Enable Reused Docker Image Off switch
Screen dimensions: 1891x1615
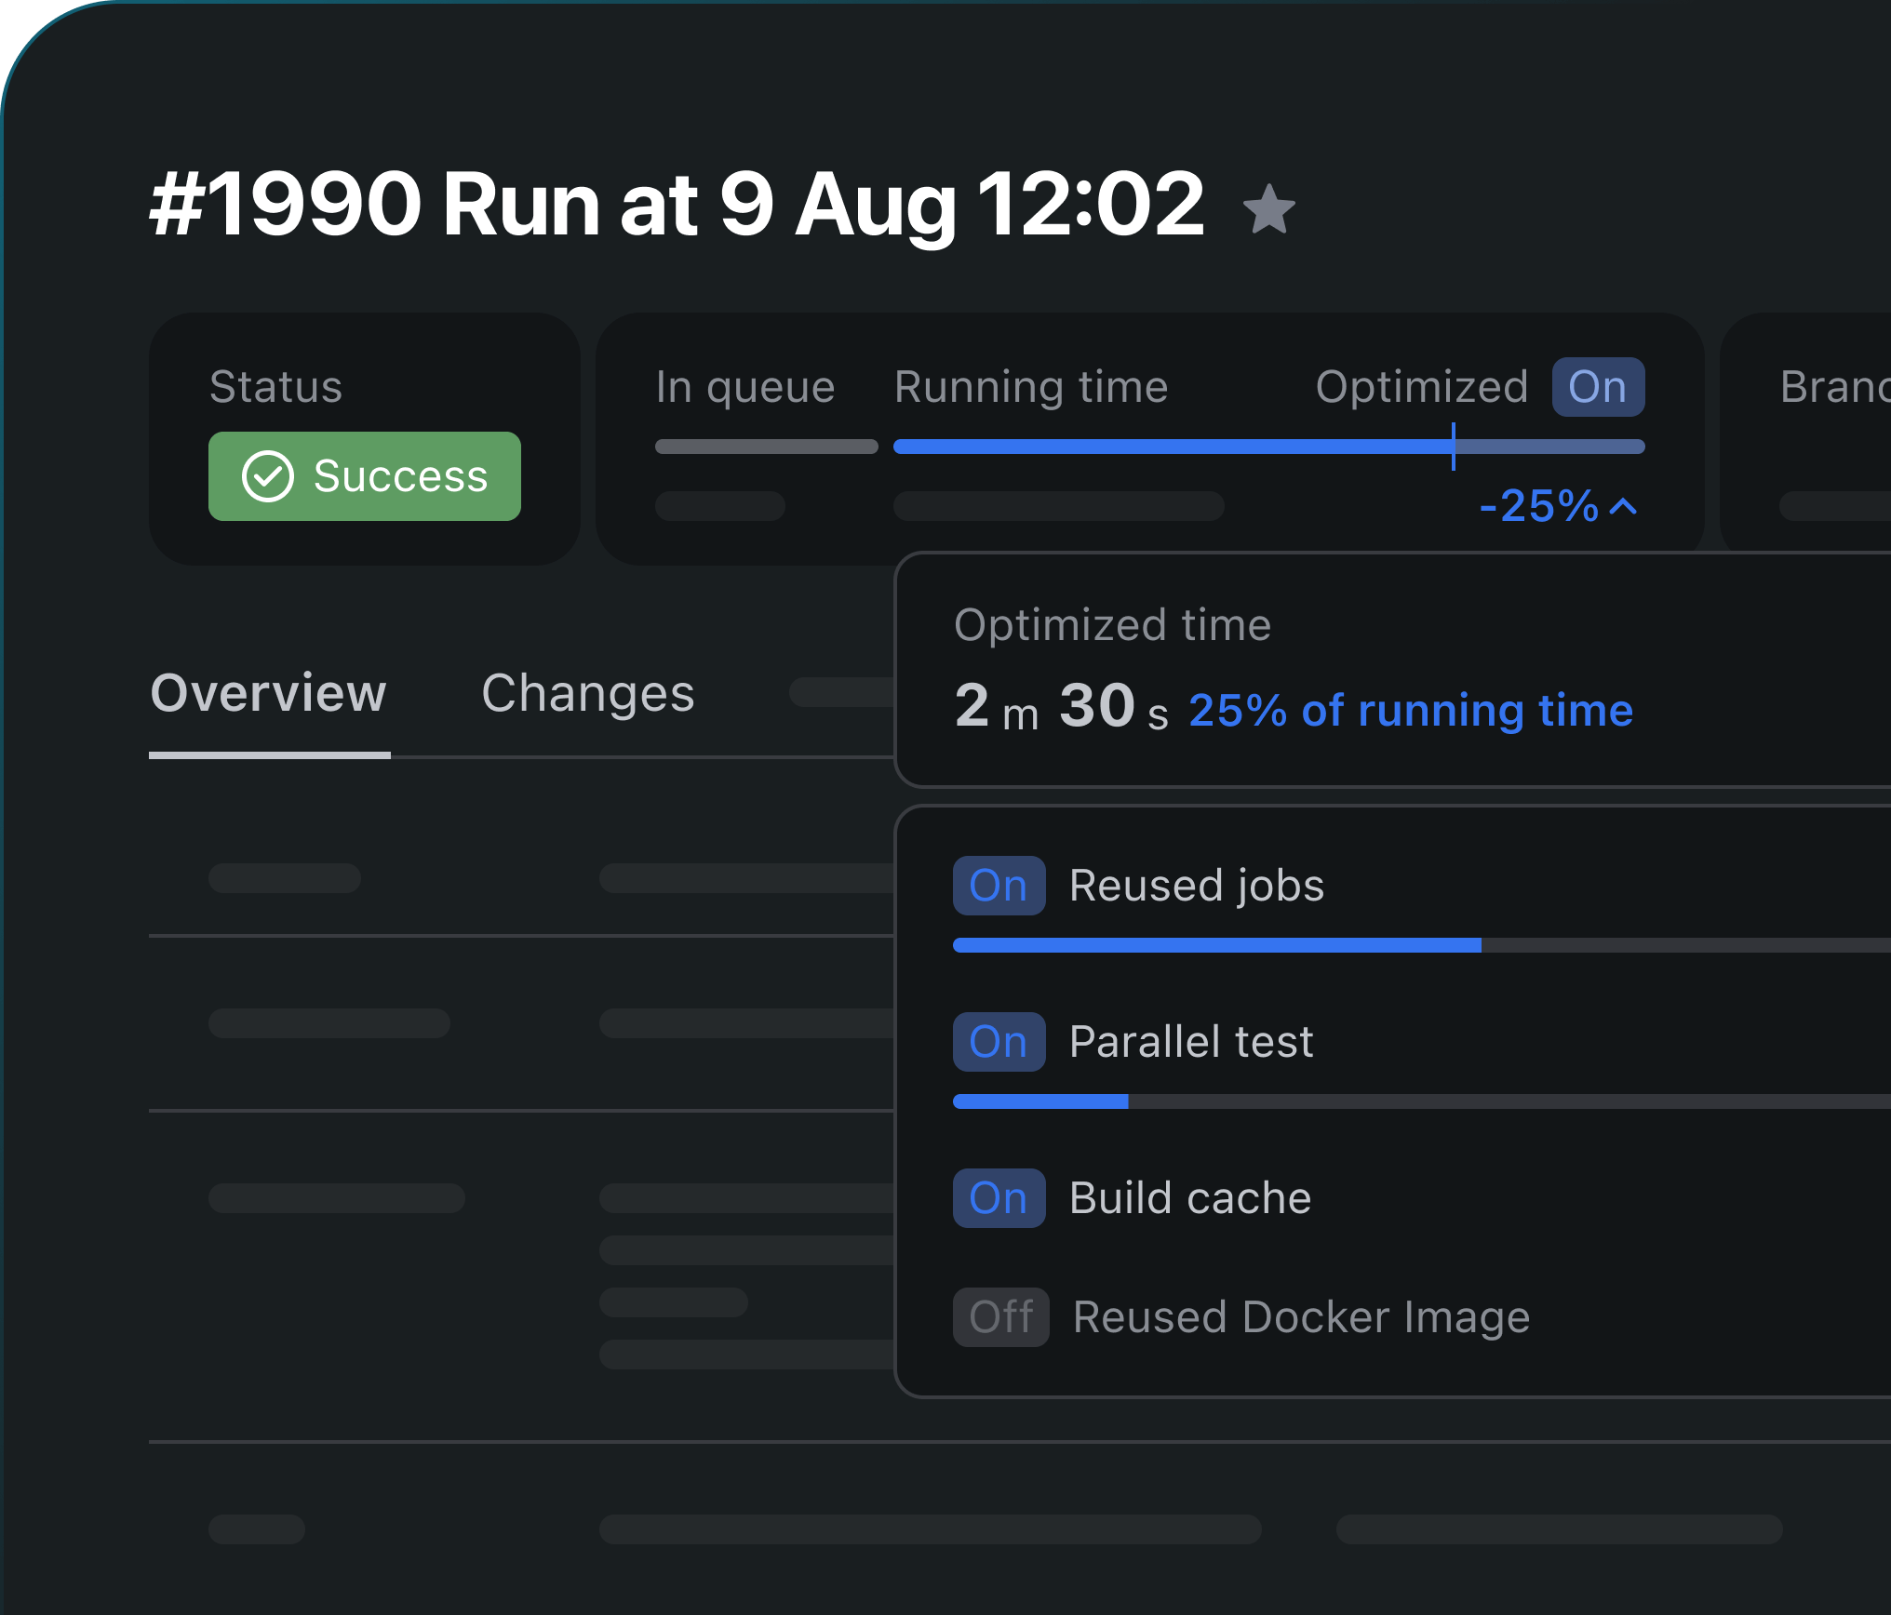coord(1000,1317)
